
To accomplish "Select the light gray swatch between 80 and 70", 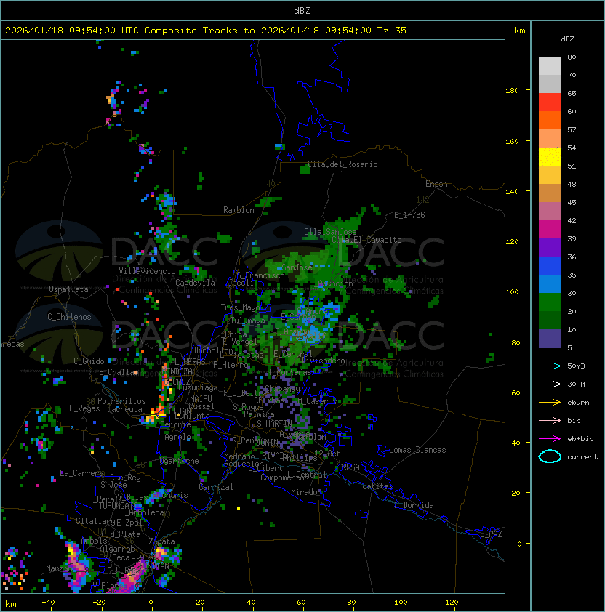I will point(550,66).
